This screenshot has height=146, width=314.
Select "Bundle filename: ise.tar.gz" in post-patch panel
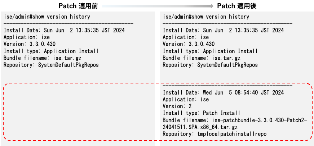coord(202,58)
